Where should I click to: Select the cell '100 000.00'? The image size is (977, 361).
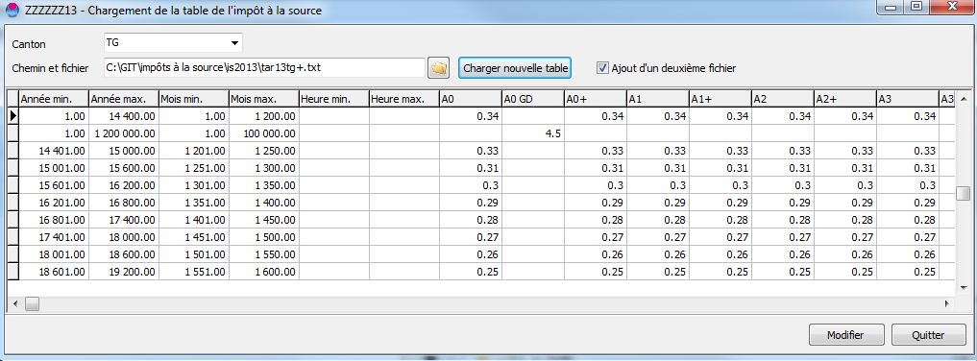click(264, 133)
